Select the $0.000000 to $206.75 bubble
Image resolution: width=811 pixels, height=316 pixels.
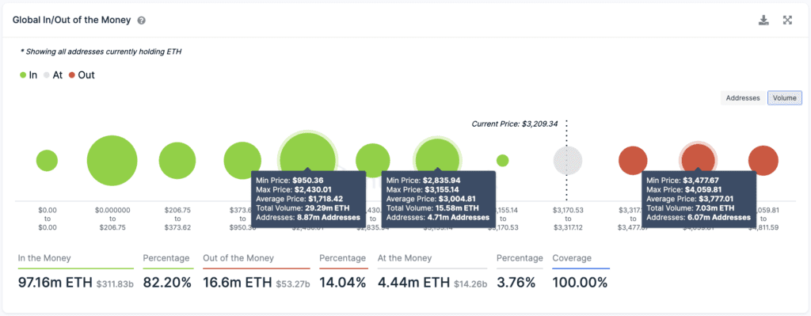112,161
